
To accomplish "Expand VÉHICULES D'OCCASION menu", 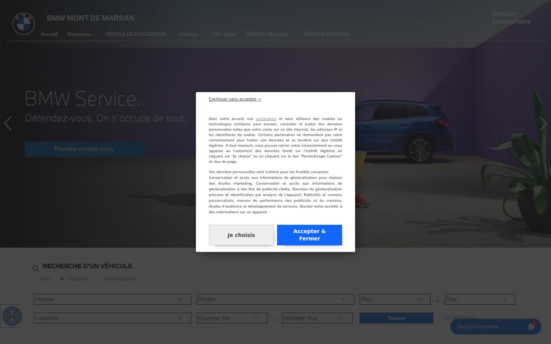I will click(137, 34).
